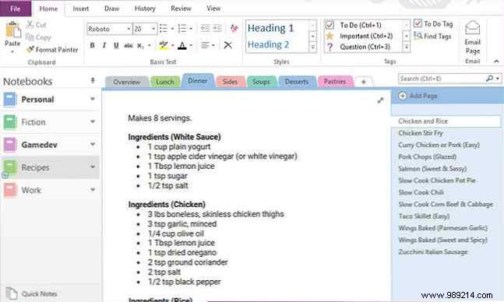Toggle underline formatting
The image size is (504, 302).
tap(116, 45)
